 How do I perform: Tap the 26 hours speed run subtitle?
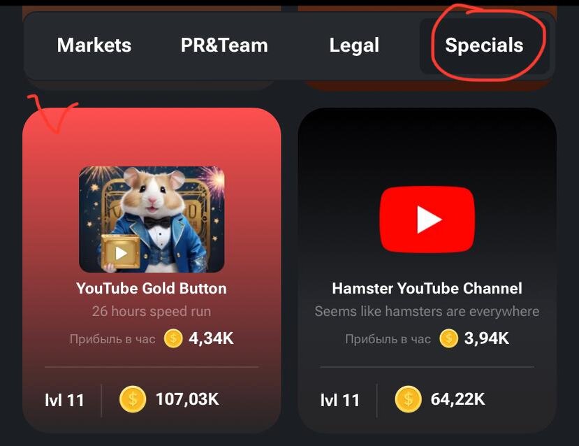152,311
